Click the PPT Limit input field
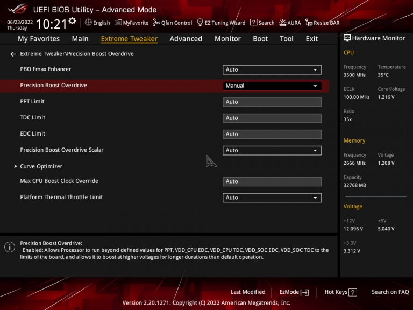 (x=272, y=102)
